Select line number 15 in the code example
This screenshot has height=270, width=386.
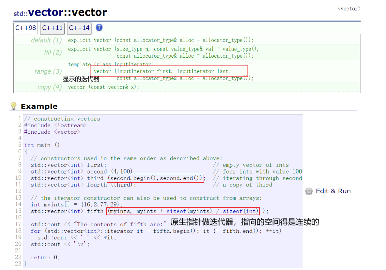(x=18, y=211)
